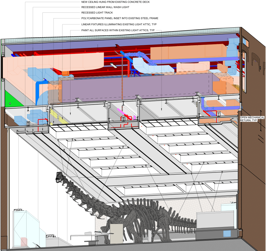The width and height of the screenshot is (266, 251).
Task: Select the dinosaur skeleton's skull
Action: 59,176
